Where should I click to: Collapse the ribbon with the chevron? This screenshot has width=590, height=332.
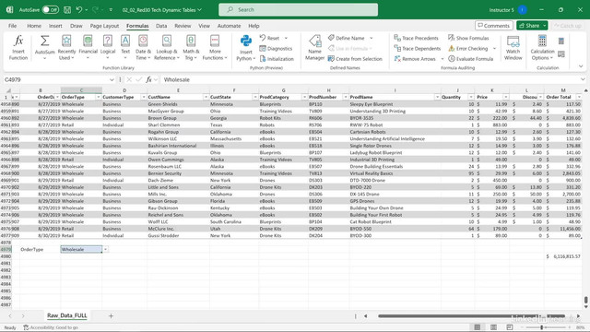[x=581, y=66]
